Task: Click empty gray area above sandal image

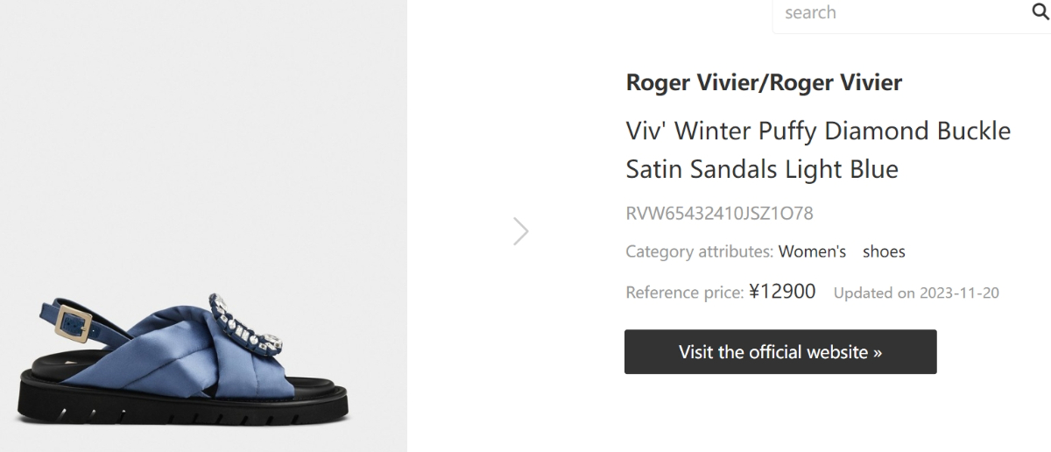Action: pos(203,131)
